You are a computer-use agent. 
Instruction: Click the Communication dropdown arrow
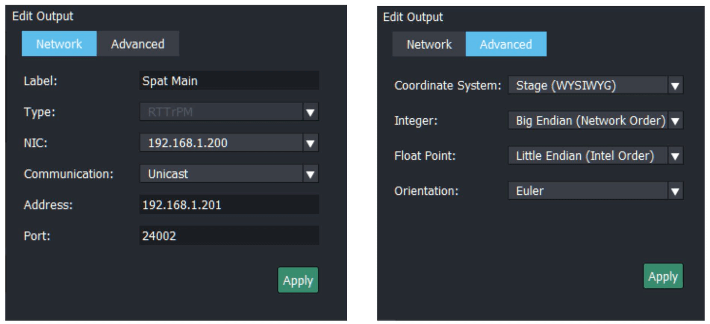(310, 174)
